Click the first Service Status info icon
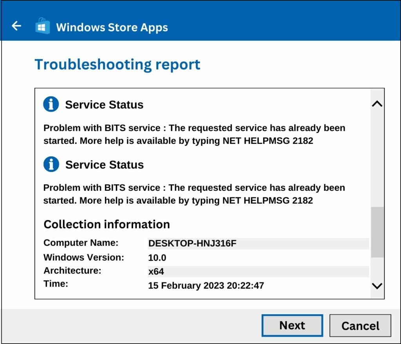The image size is (401, 344). pos(51,104)
